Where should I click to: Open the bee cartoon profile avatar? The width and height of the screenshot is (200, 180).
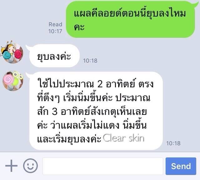(12, 53)
